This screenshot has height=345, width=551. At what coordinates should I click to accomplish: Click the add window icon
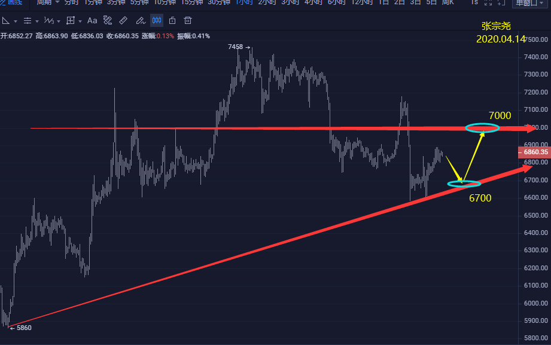click(501, 2)
